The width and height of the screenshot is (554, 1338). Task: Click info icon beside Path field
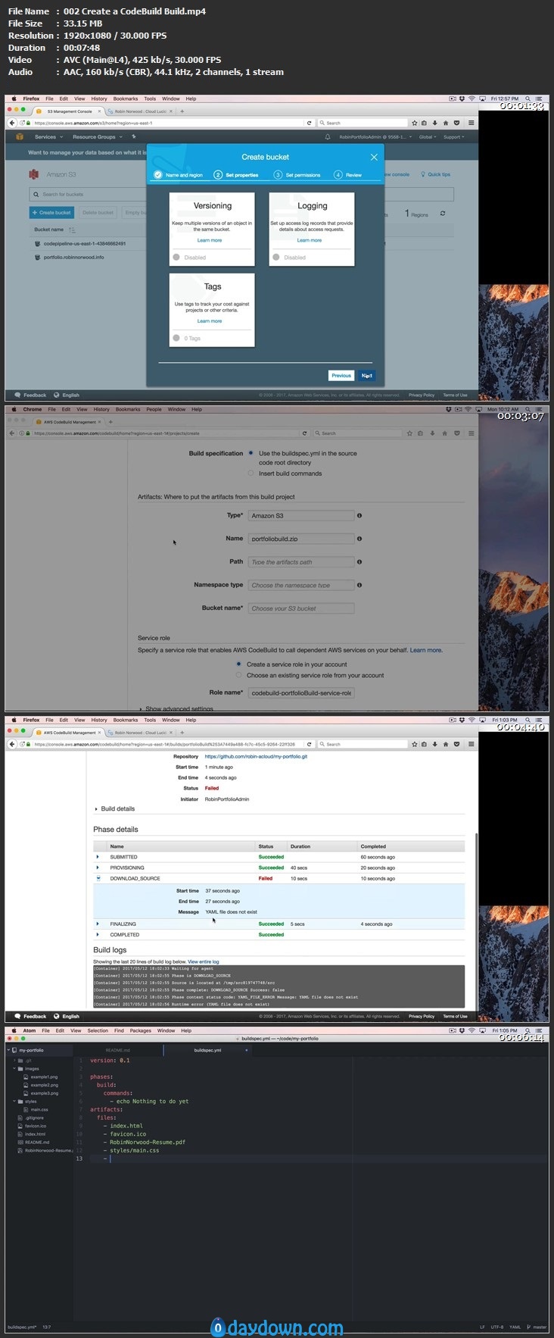[359, 561]
